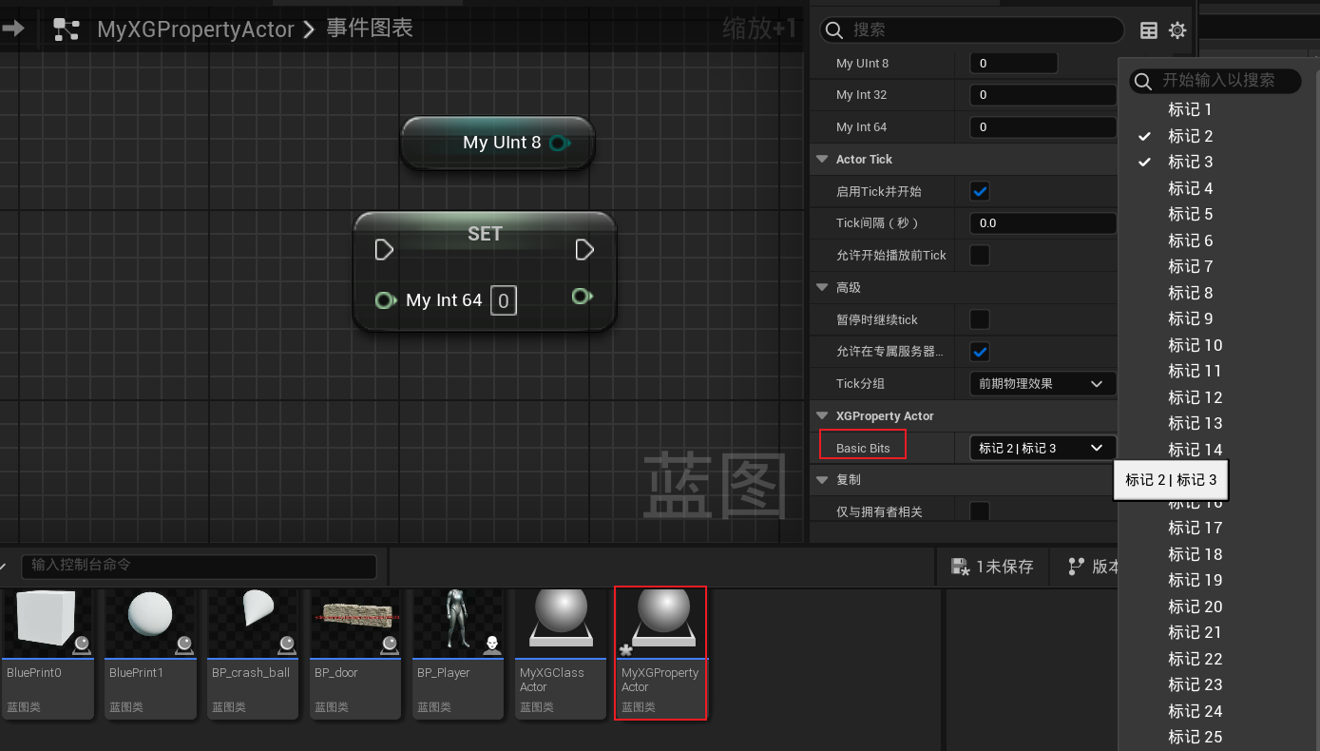Select 标记 20 in the bitmask list
The image size is (1320, 751).
pos(1196,607)
